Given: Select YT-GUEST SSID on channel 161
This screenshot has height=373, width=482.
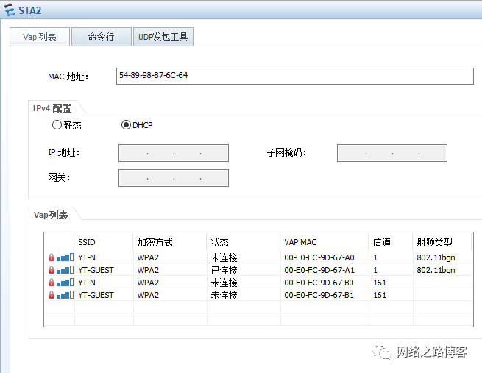Looking at the screenshot, I should point(96,295).
